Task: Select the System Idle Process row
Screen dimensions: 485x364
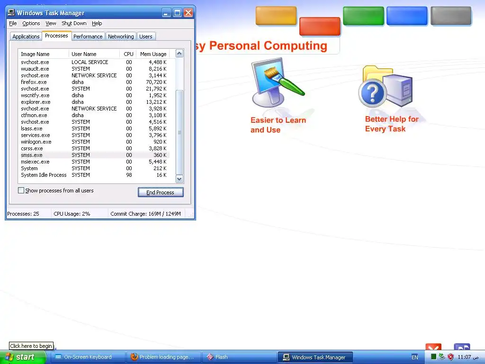Action: [94, 175]
